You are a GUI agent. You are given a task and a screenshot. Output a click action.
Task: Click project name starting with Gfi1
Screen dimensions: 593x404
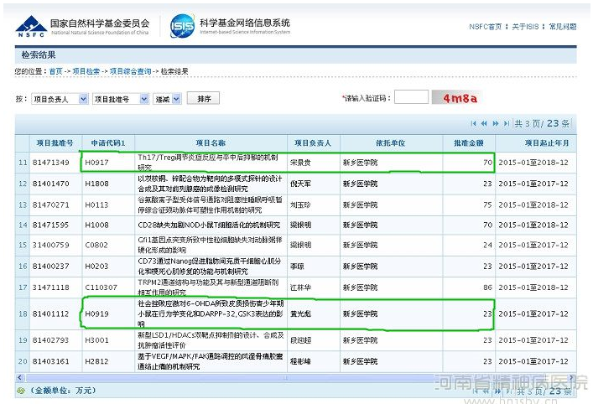[210, 245]
